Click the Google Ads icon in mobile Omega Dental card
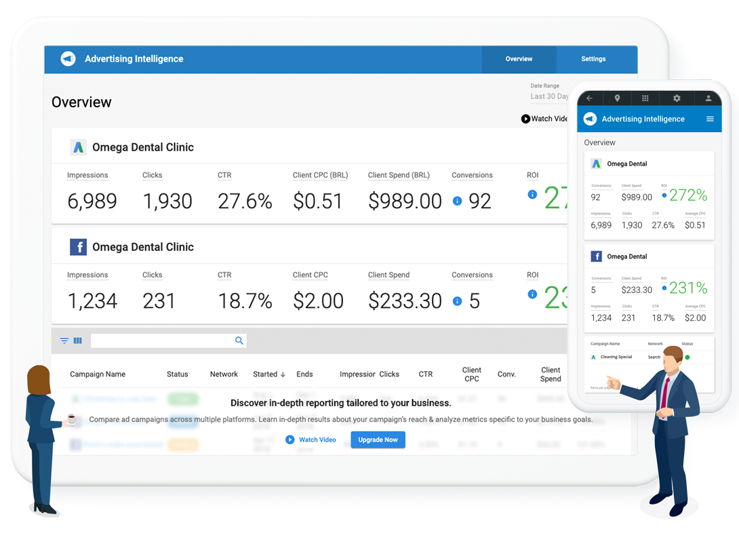Viewport: 739px width, 544px height. click(596, 164)
